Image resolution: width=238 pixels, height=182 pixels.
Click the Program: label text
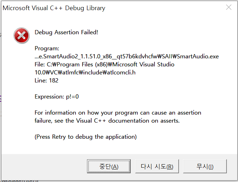(x=47, y=49)
